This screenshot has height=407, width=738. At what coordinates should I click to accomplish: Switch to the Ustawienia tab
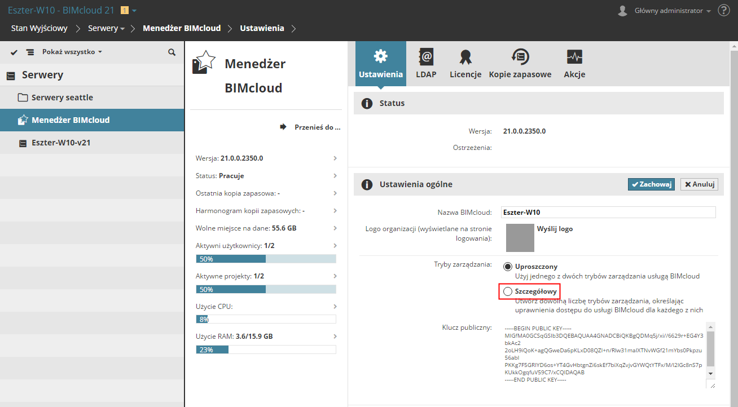[x=381, y=64]
